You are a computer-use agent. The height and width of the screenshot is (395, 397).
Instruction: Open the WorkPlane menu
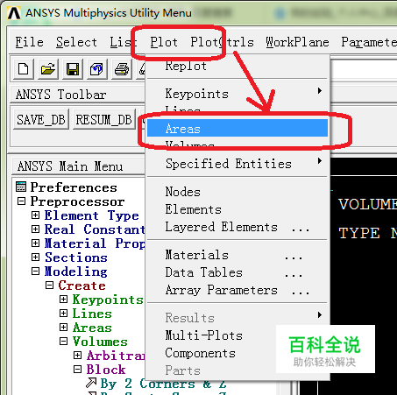297,42
